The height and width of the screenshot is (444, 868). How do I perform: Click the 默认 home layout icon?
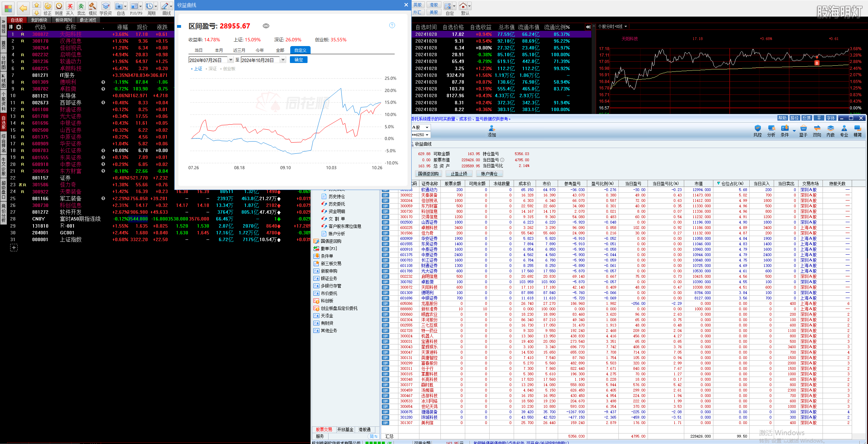463,6
